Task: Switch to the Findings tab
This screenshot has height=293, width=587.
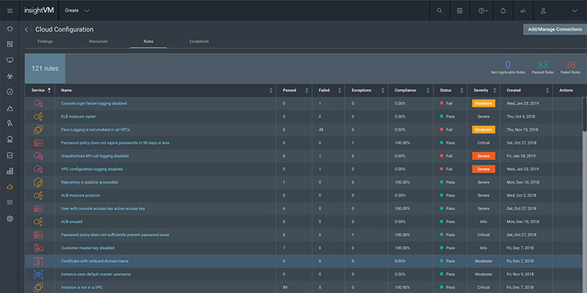Action: coord(45,42)
